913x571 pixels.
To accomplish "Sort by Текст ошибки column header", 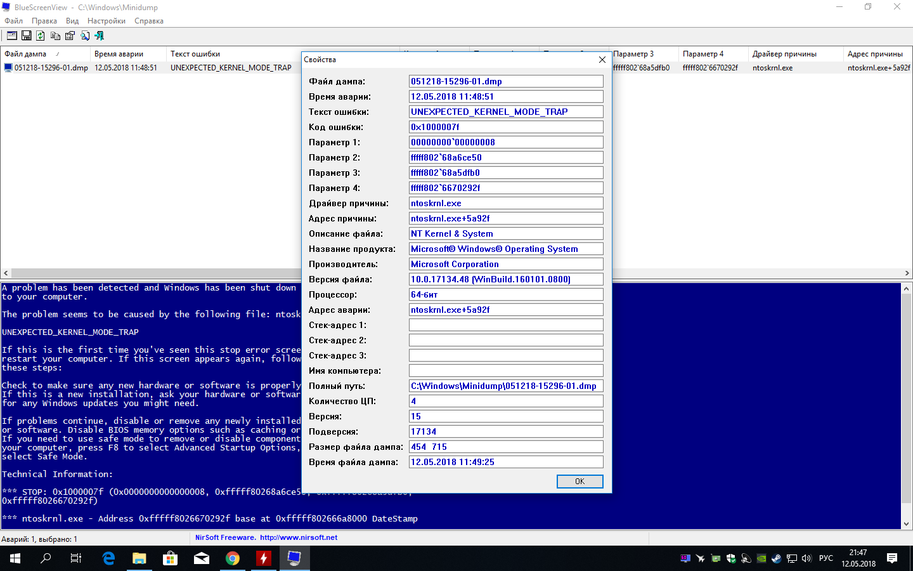I will pos(233,54).
